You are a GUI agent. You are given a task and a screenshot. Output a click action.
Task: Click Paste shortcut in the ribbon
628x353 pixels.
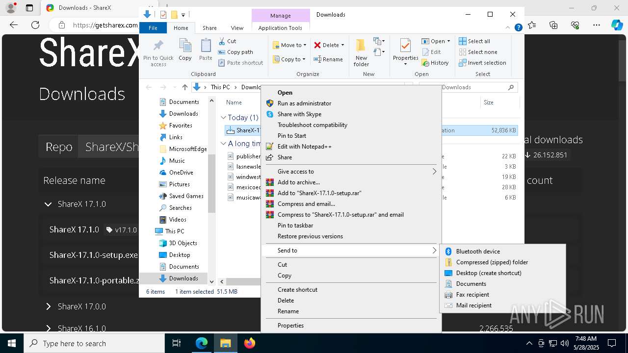pyautogui.click(x=240, y=63)
